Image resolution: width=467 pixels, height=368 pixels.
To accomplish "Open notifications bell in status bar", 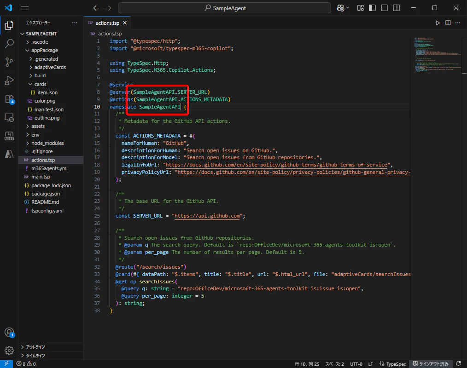I will tap(459, 364).
